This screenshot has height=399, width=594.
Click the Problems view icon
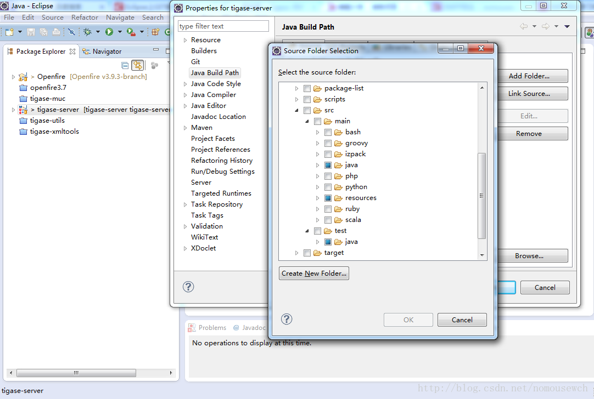tap(192, 328)
